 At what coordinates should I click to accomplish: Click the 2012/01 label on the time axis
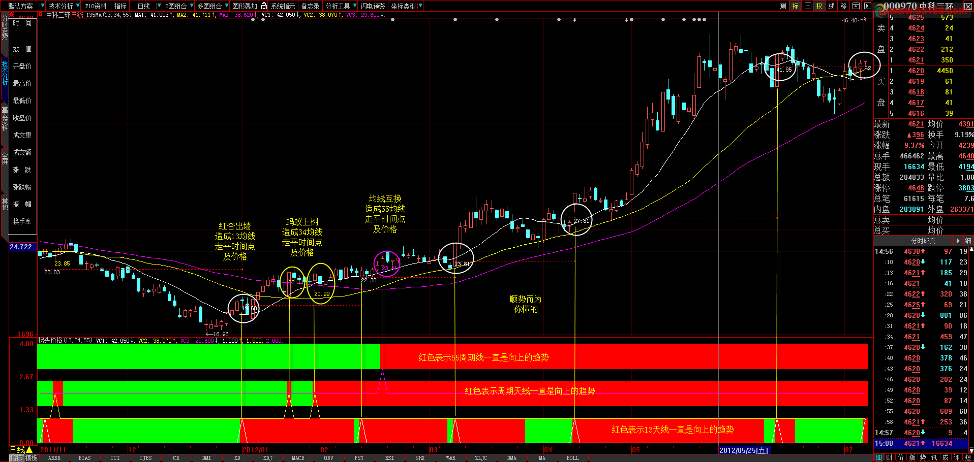[255, 450]
